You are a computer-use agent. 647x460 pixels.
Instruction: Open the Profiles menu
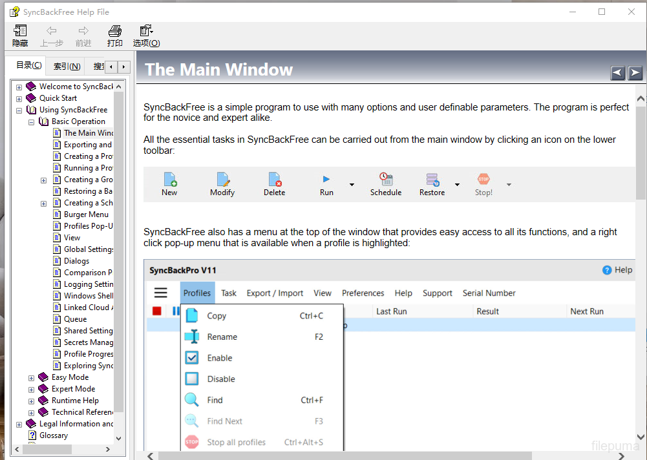197,293
